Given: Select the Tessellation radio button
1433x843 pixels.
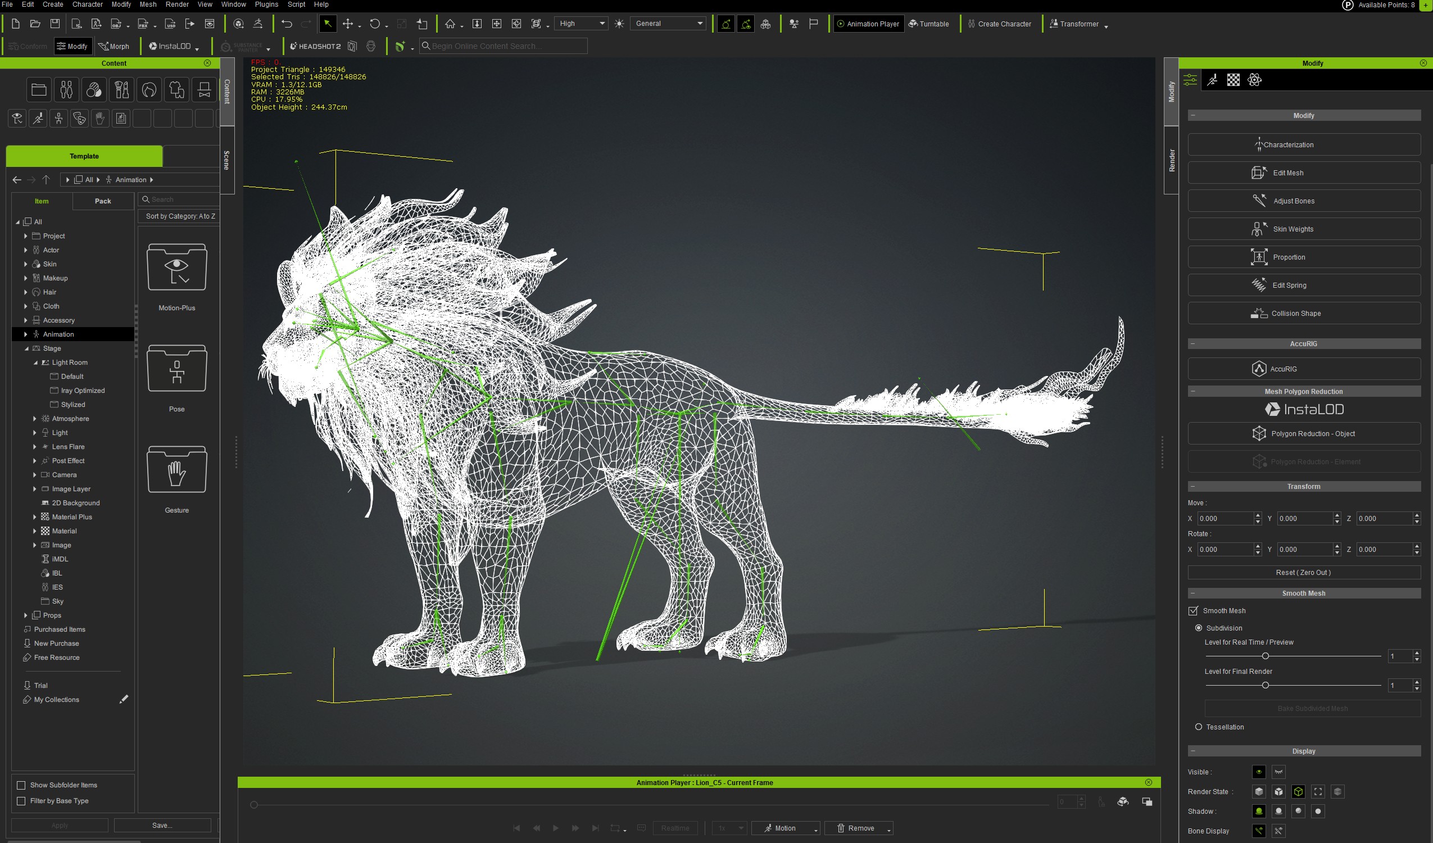Looking at the screenshot, I should 1199,727.
